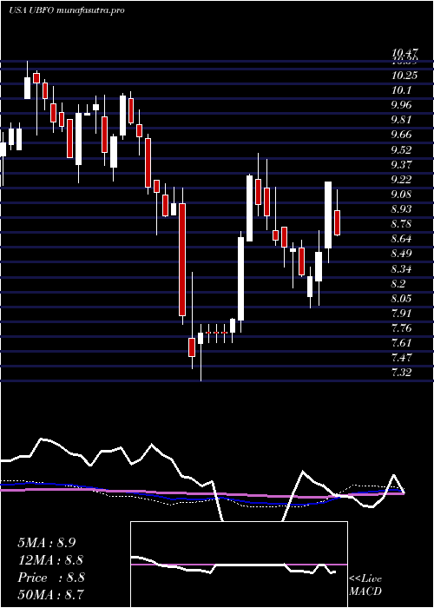
Task: Select the 8.05 price axis label
Action: point(403,299)
